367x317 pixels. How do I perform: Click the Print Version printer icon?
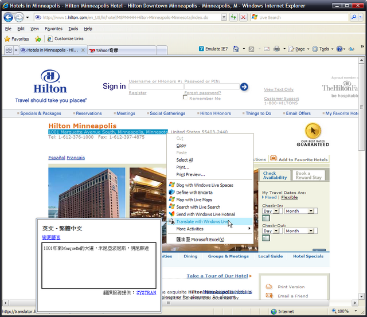[x=269, y=287]
